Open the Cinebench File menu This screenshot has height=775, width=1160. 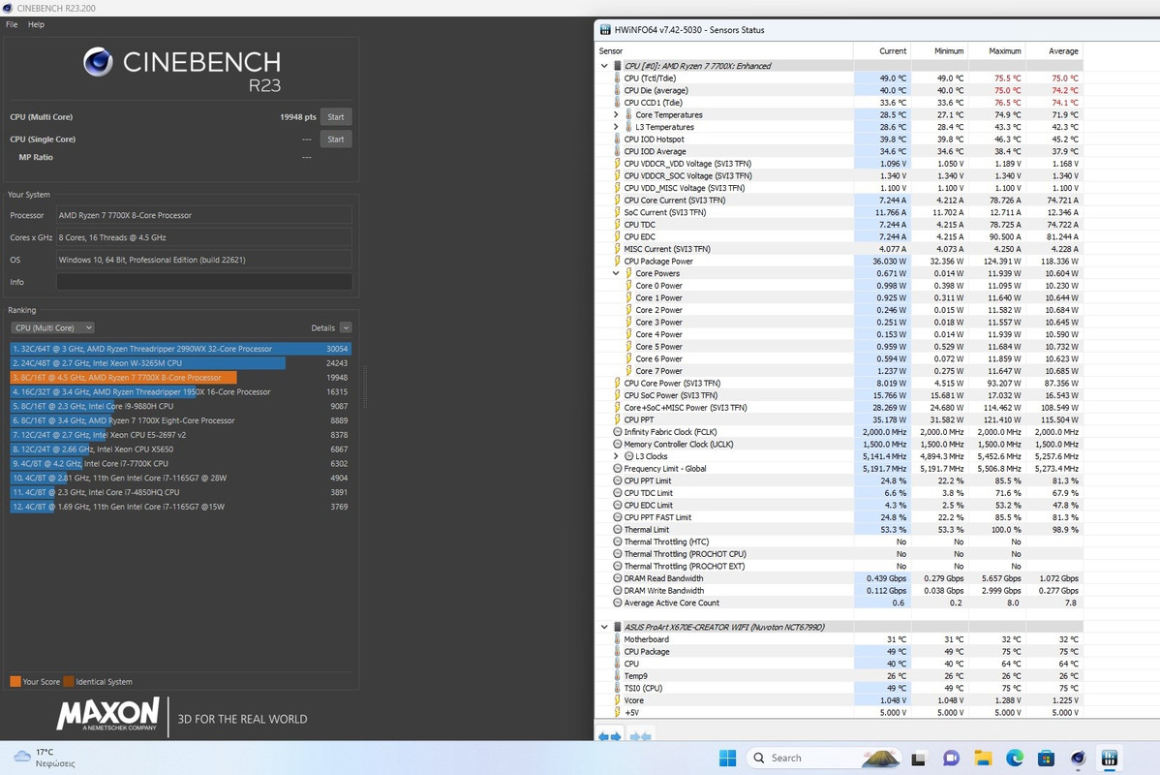[x=12, y=24]
